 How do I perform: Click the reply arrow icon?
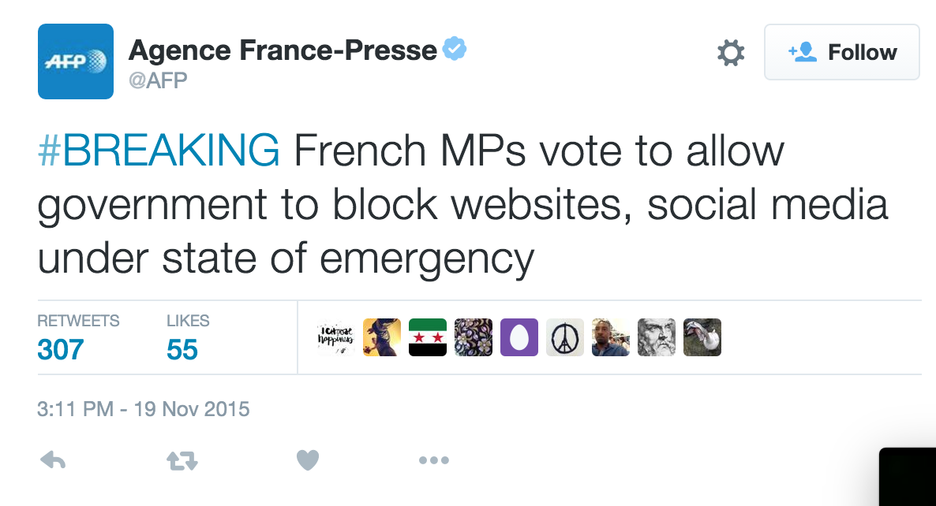click(x=53, y=460)
